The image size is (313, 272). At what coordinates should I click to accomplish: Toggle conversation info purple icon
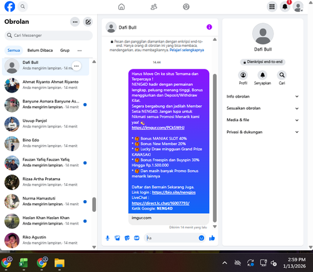coord(209,27)
